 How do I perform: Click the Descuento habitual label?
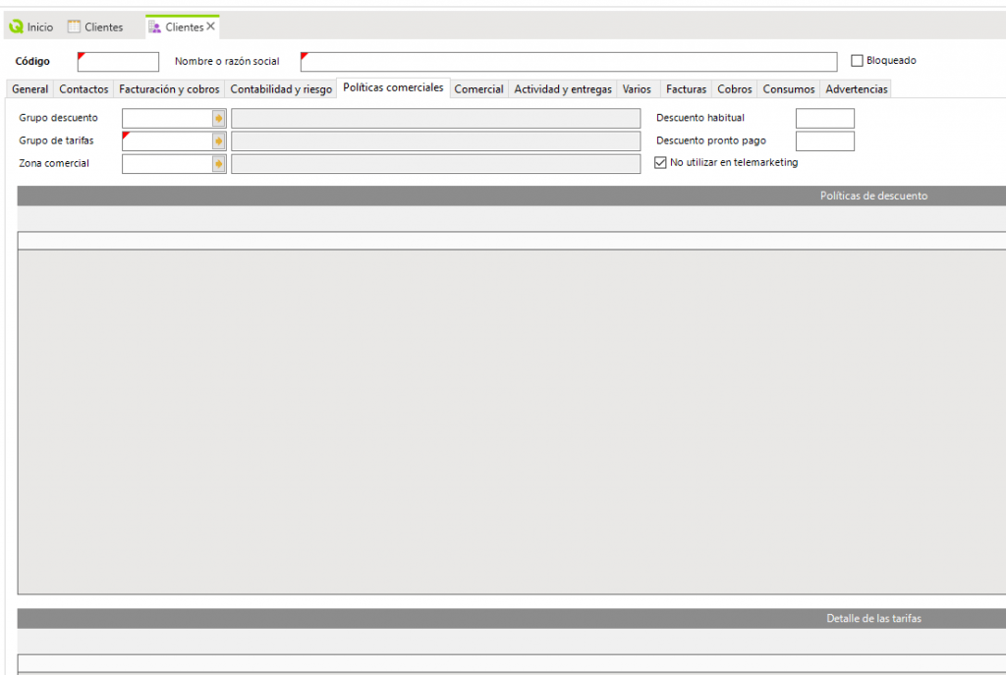point(699,118)
